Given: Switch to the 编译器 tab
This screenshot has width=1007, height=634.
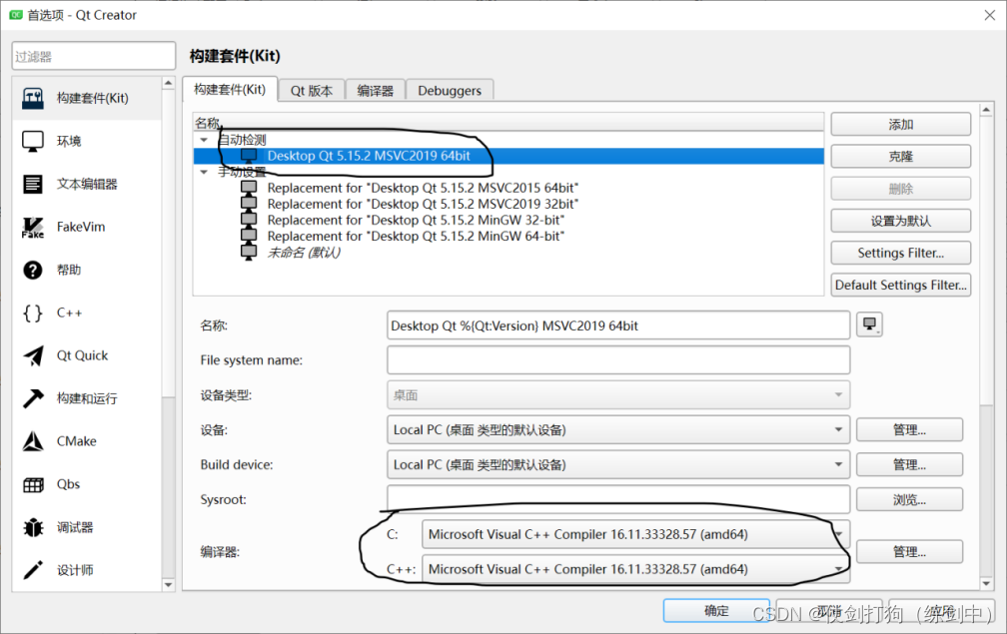Looking at the screenshot, I should (x=375, y=91).
